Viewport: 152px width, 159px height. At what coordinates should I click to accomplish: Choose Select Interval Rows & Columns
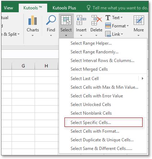coord(103,61)
